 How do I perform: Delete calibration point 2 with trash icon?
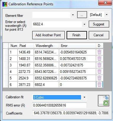tap(99, 59)
